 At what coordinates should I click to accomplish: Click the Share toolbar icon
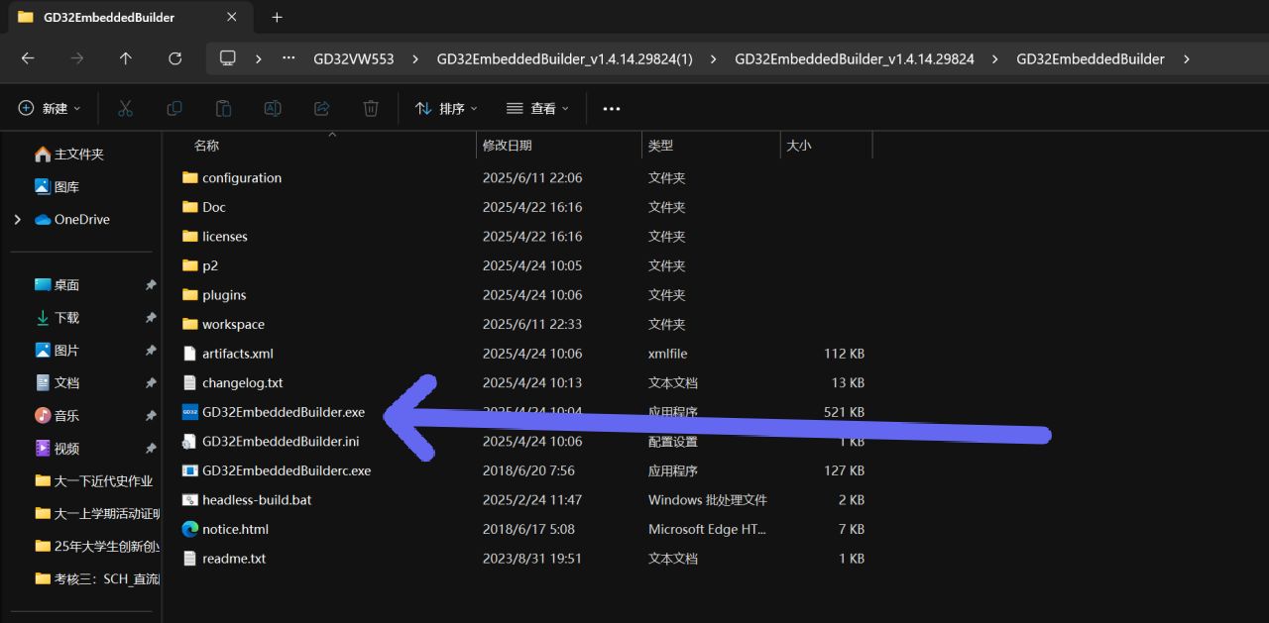pyautogui.click(x=321, y=108)
